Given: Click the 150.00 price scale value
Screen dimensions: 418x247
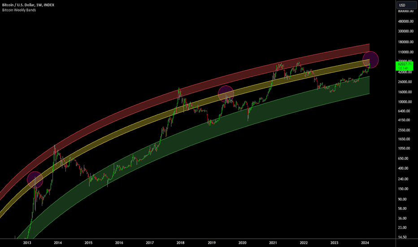Looking at the screenshot, I should coord(403,189).
